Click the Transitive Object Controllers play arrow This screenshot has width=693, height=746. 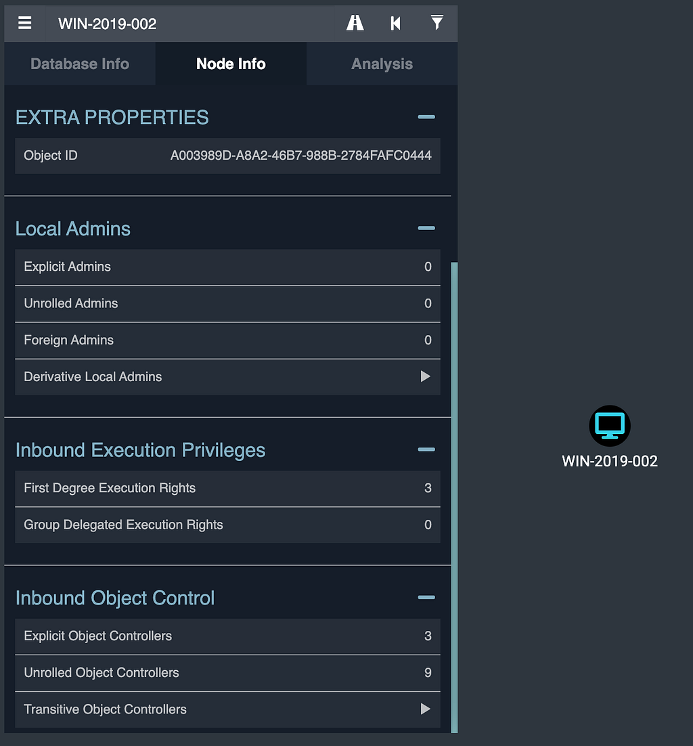pyautogui.click(x=425, y=709)
